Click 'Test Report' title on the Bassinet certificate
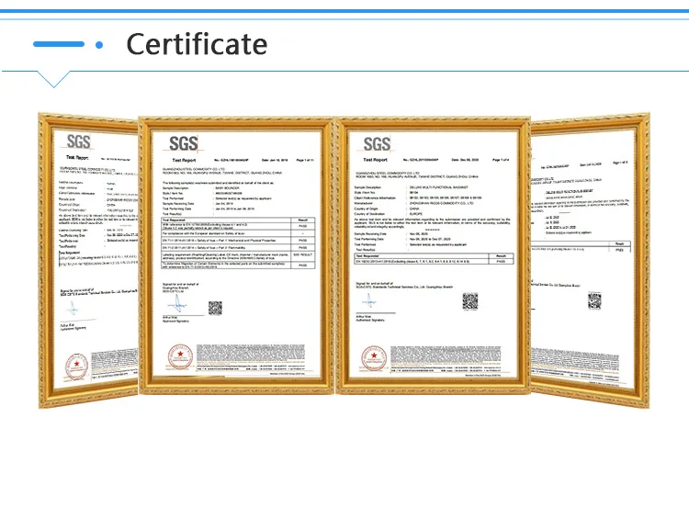The width and height of the screenshot is (689, 508). (375, 160)
